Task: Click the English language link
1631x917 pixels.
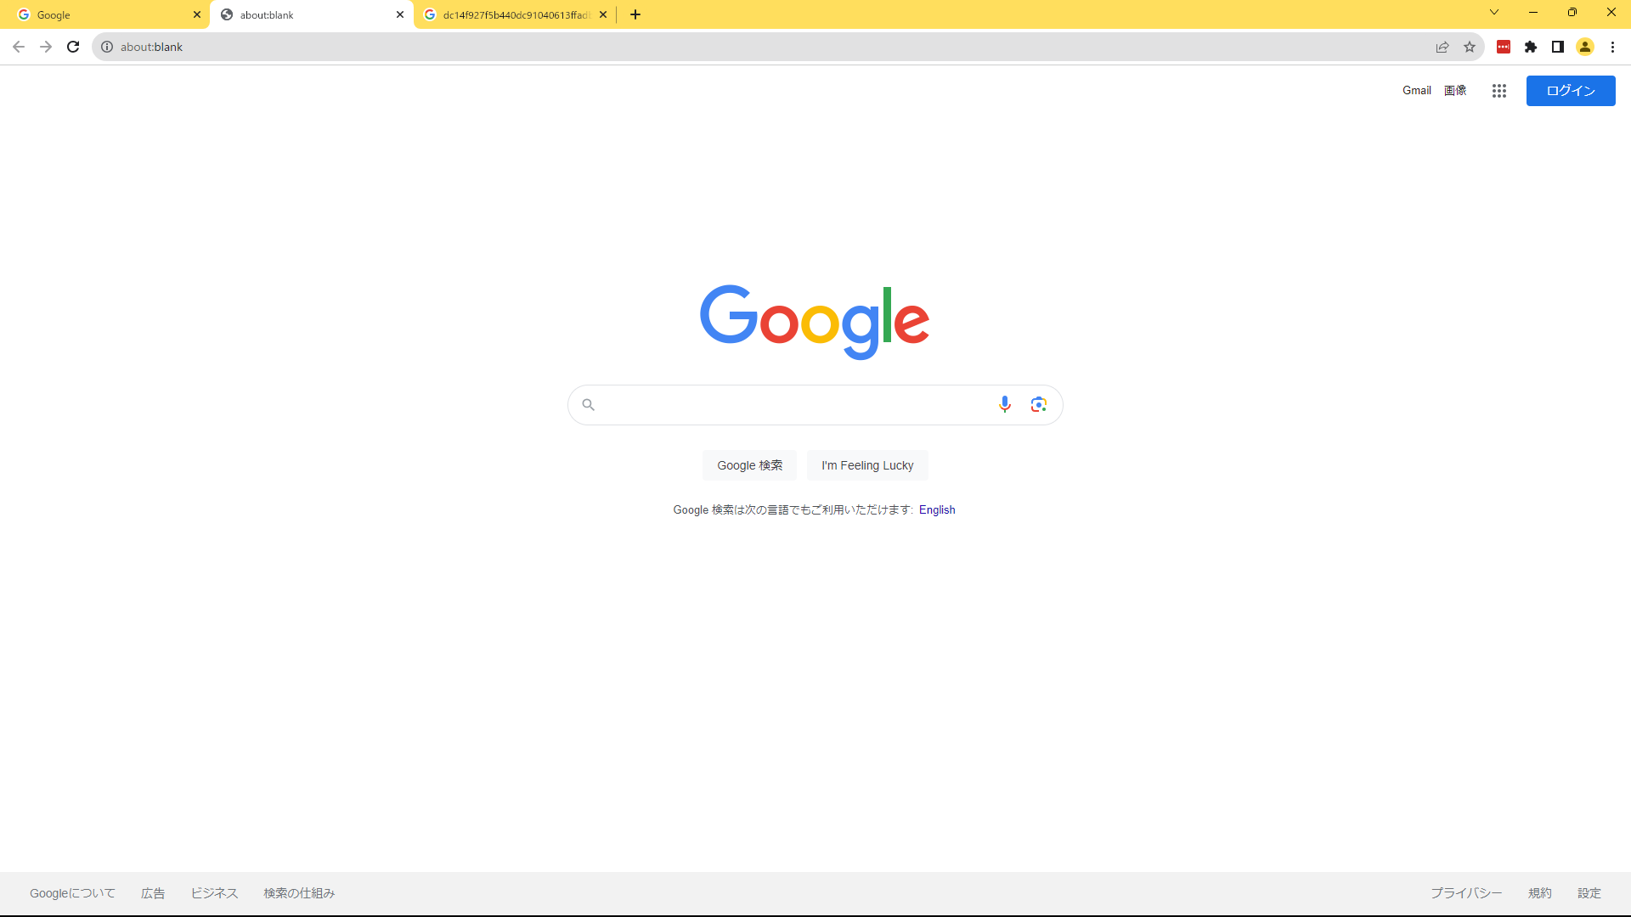Action: (x=937, y=509)
